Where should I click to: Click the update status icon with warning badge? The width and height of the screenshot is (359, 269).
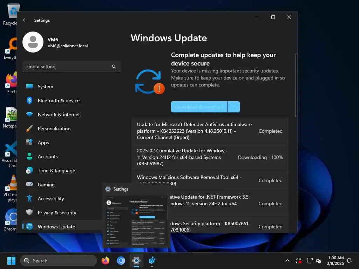tap(150, 82)
